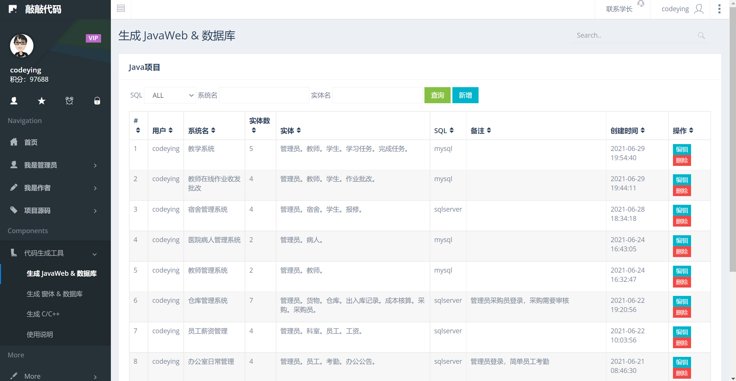Sort table by 操作 column
The image size is (736, 381).
(x=691, y=130)
